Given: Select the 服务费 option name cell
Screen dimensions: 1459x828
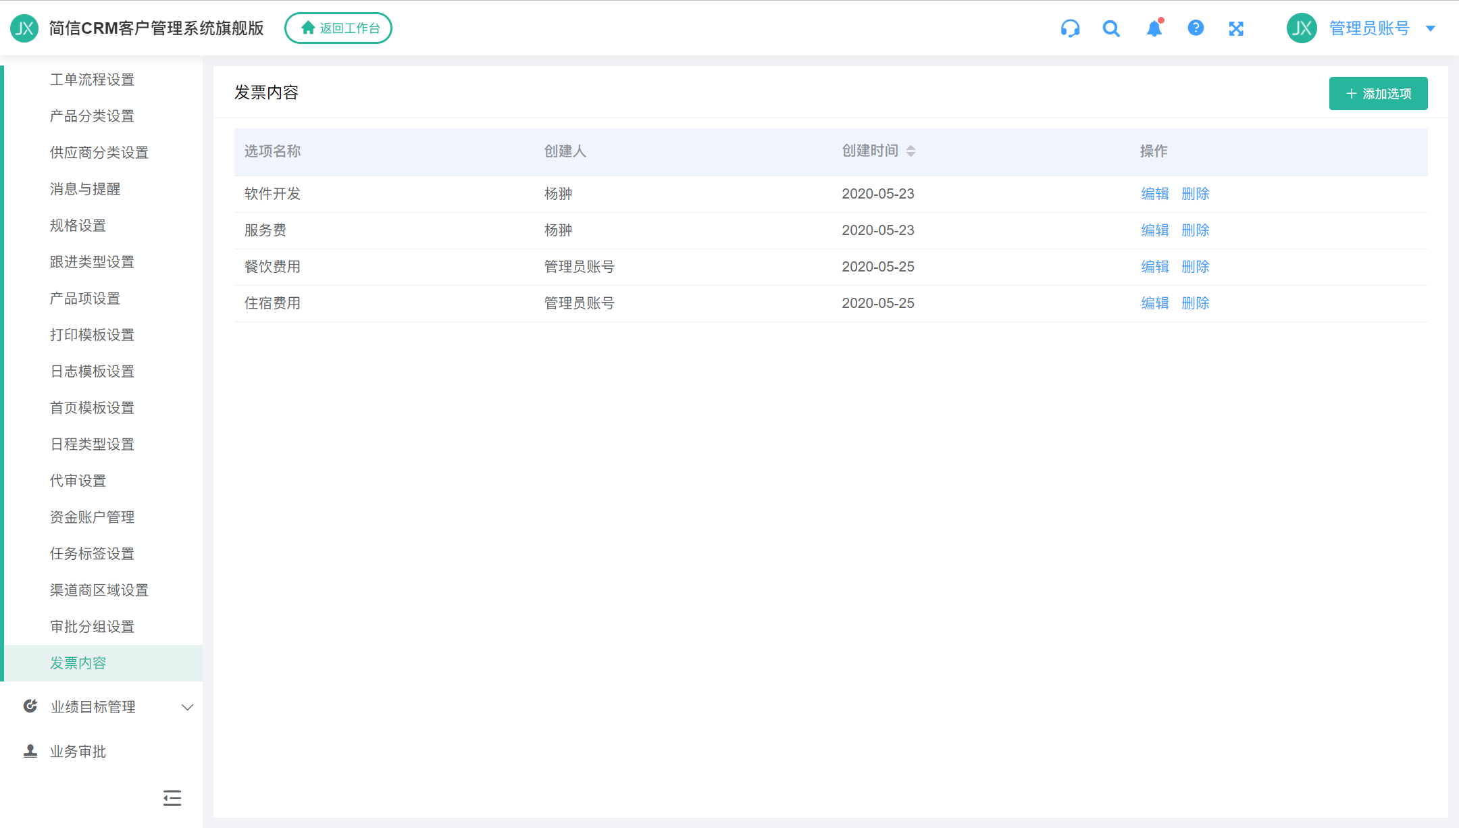Looking at the screenshot, I should tap(265, 230).
